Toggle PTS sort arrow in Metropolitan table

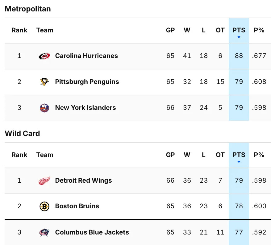239,37
